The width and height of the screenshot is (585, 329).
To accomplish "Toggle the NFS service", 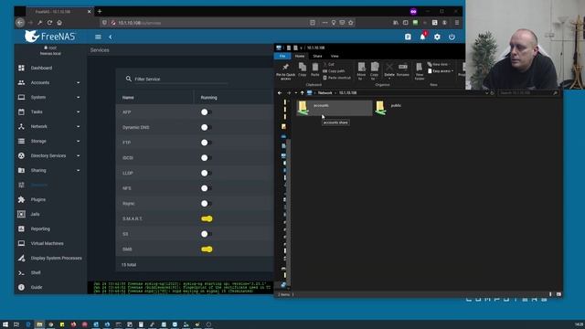I will [x=207, y=188].
